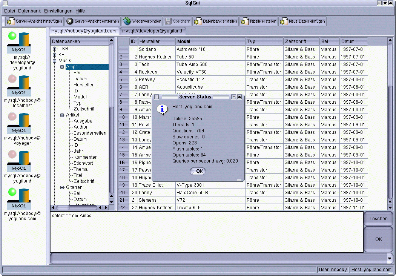Click the Speichern floppy disk icon
The image size is (396, 276).
(x=168, y=21)
